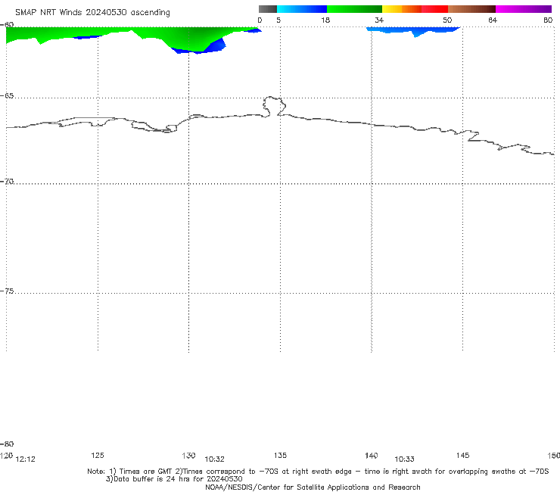
Task: Click the title "SMAP NRT Winds 20240530 ascending"
Action: 92,12
